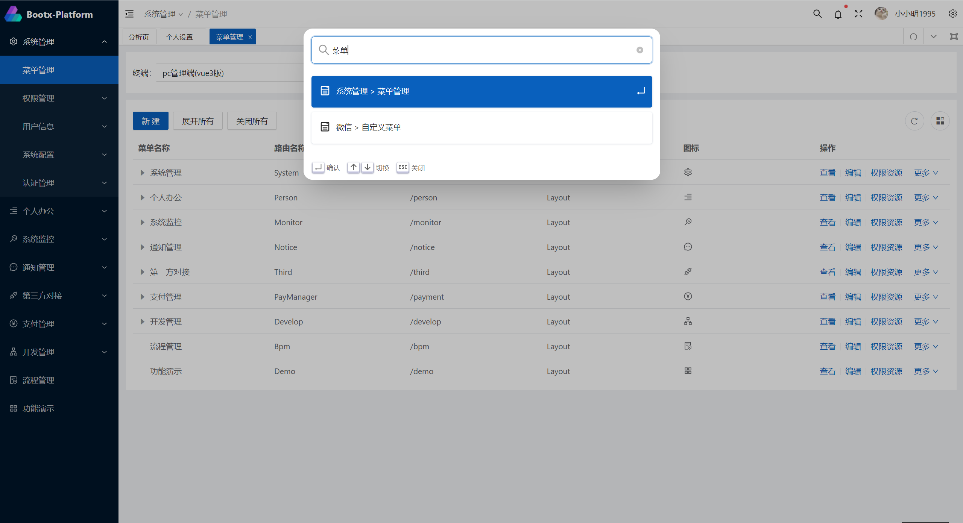Expand the 开发管理 table row
This screenshot has height=523, width=963.
tap(142, 322)
